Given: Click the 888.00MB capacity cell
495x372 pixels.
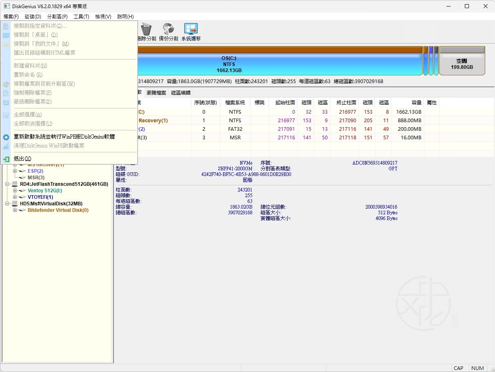Looking at the screenshot, I should point(408,121).
